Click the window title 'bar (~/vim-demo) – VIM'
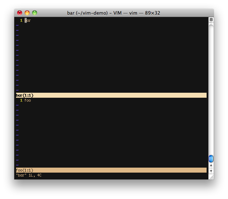The image size is (228, 199). [x=94, y=13]
